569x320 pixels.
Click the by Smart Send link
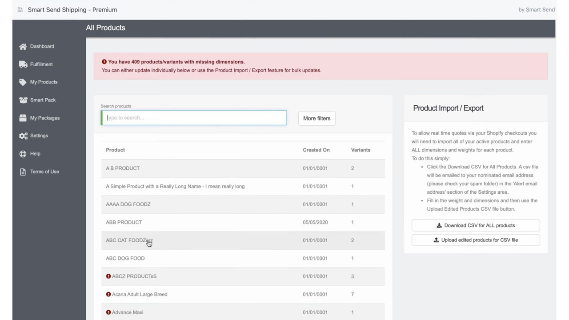(537, 9)
